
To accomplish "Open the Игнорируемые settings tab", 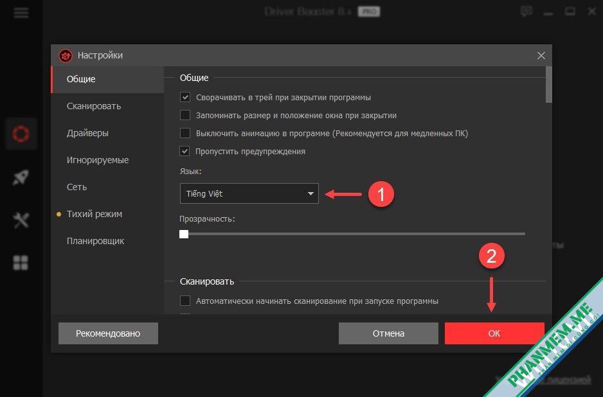I will pos(108,160).
